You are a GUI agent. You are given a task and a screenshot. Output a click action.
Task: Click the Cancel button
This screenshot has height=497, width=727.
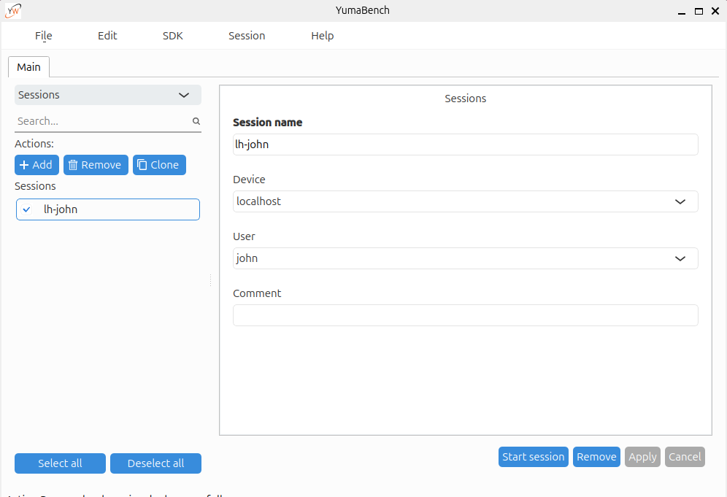tap(685, 457)
